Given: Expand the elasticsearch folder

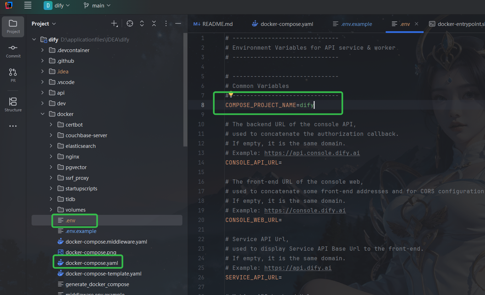Looking at the screenshot, I should click(51, 146).
